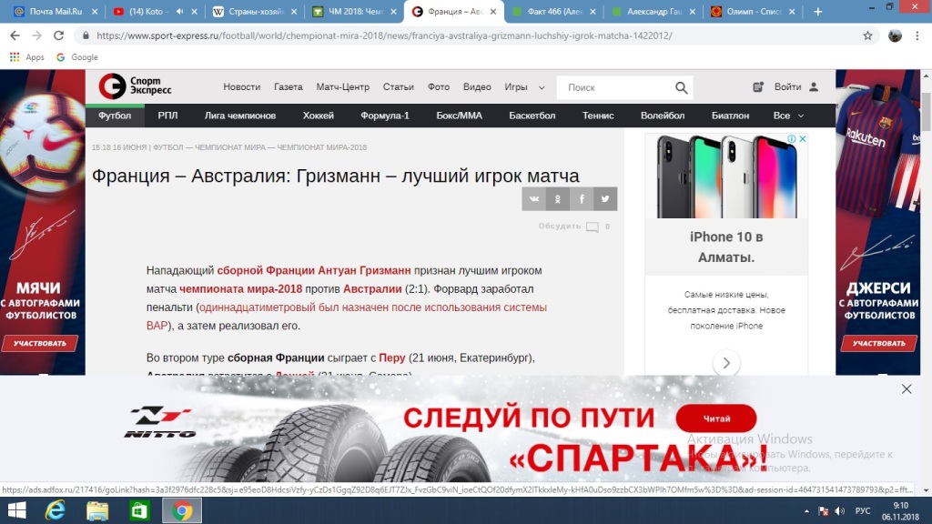Open the Chrome profile avatar

(x=895, y=35)
